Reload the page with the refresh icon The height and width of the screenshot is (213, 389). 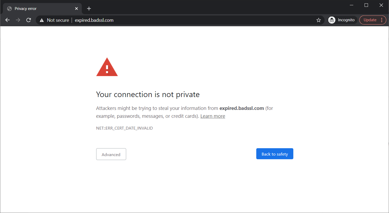coord(29,20)
